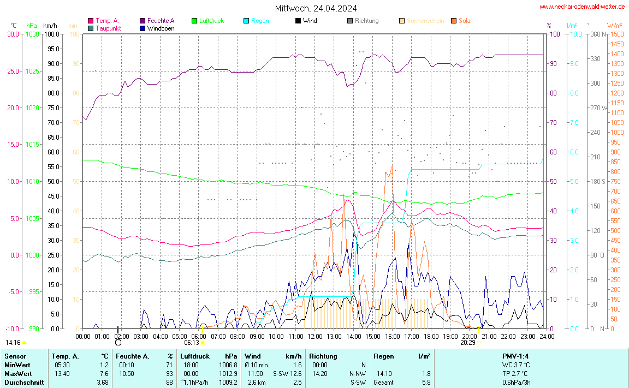The image size is (629, 388).
Task: Click the teal Taupunkt legend square
Action: tap(91, 28)
